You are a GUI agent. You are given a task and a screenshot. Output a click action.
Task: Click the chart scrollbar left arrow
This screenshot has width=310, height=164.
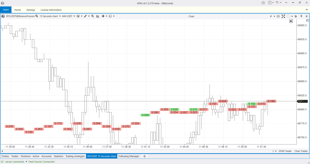click(x=2, y=151)
